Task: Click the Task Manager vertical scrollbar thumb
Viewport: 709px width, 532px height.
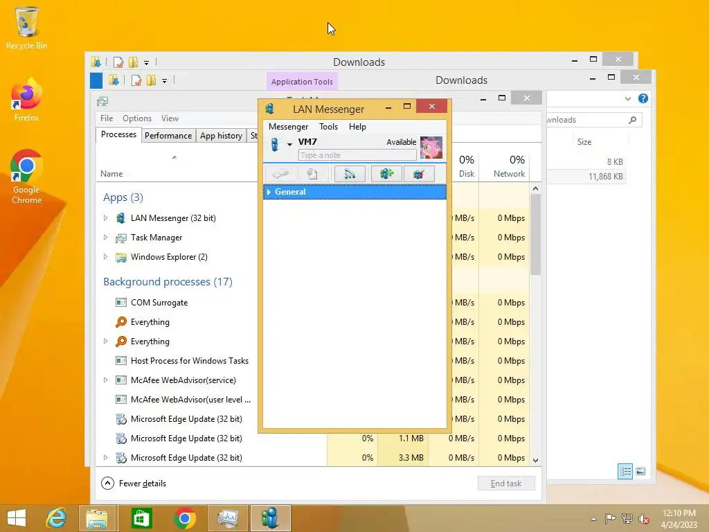Action: [535, 234]
